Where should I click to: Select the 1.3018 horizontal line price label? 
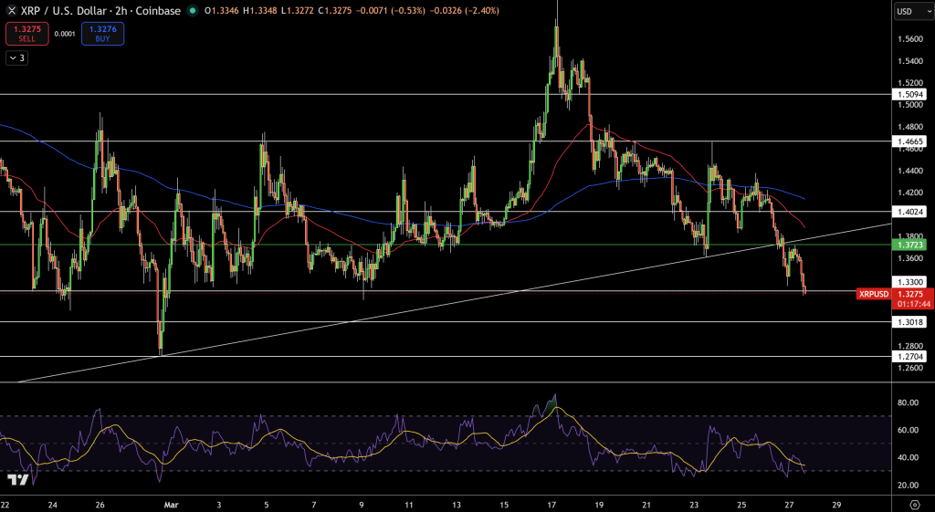pos(909,322)
